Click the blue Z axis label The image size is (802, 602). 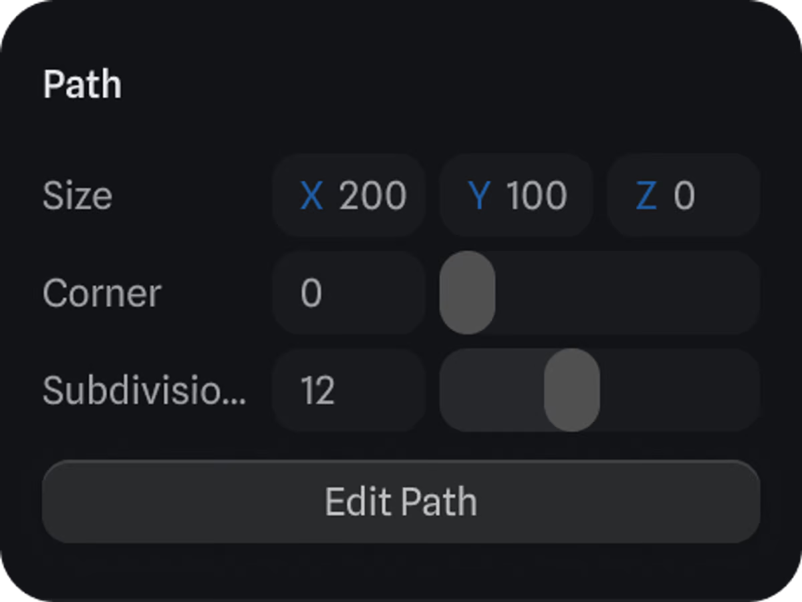click(646, 196)
